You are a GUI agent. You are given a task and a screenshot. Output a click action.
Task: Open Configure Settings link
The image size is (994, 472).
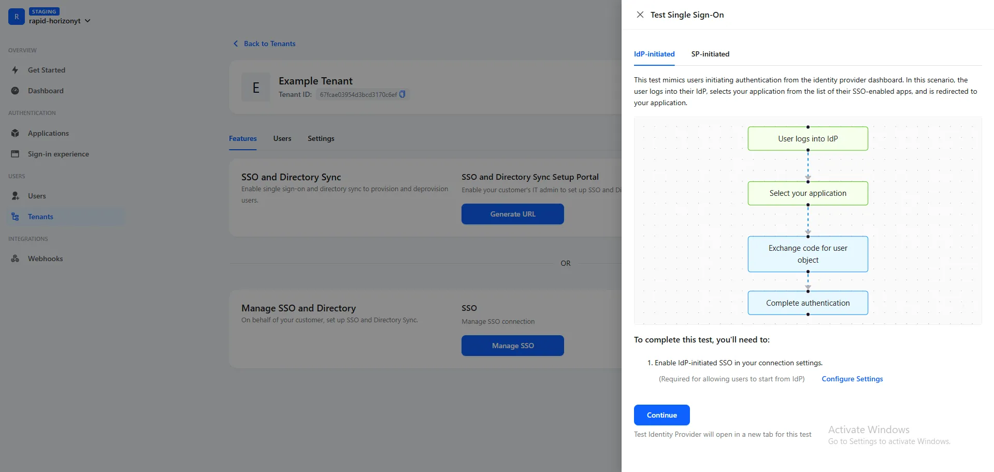[852, 379]
